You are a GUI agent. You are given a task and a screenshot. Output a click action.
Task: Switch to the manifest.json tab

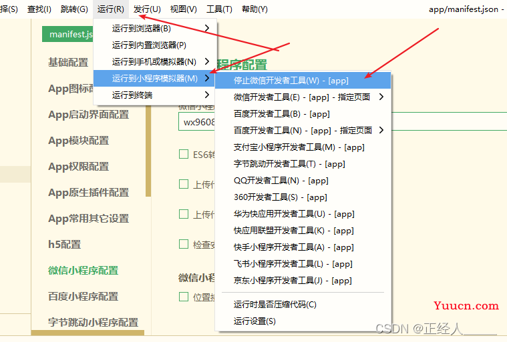pos(68,34)
